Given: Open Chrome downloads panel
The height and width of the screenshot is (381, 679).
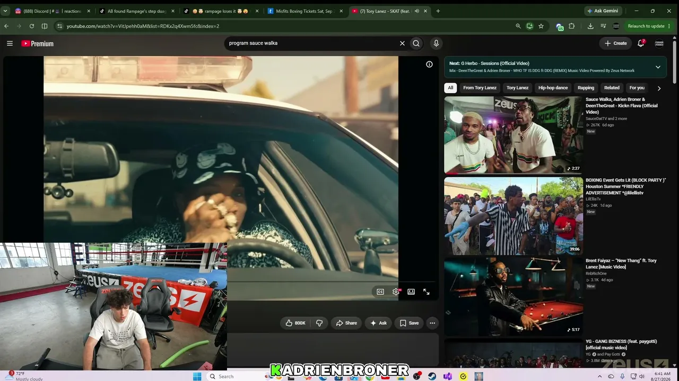Looking at the screenshot, I should tap(590, 26).
